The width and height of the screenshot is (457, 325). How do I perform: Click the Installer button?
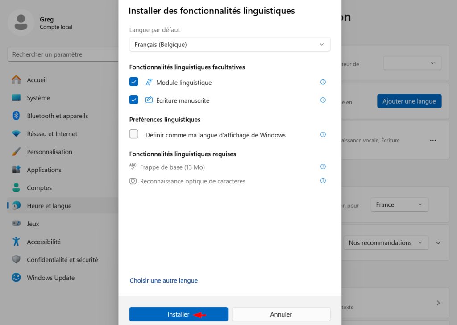click(179, 314)
